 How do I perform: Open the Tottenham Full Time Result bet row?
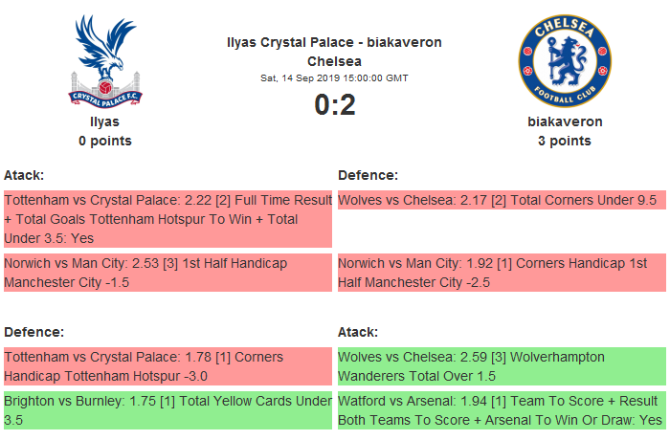pyautogui.click(x=167, y=219)
